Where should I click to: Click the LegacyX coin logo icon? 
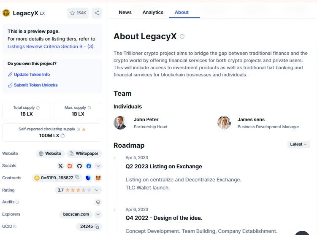click(6, 13)
